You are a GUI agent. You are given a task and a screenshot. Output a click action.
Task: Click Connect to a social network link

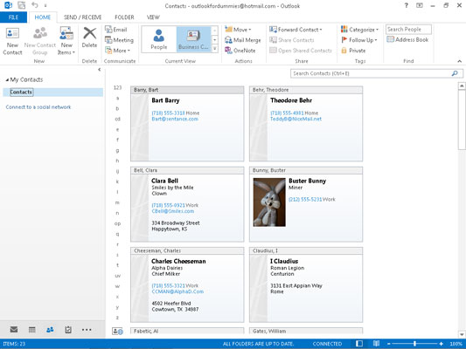(x=38, y=107)
